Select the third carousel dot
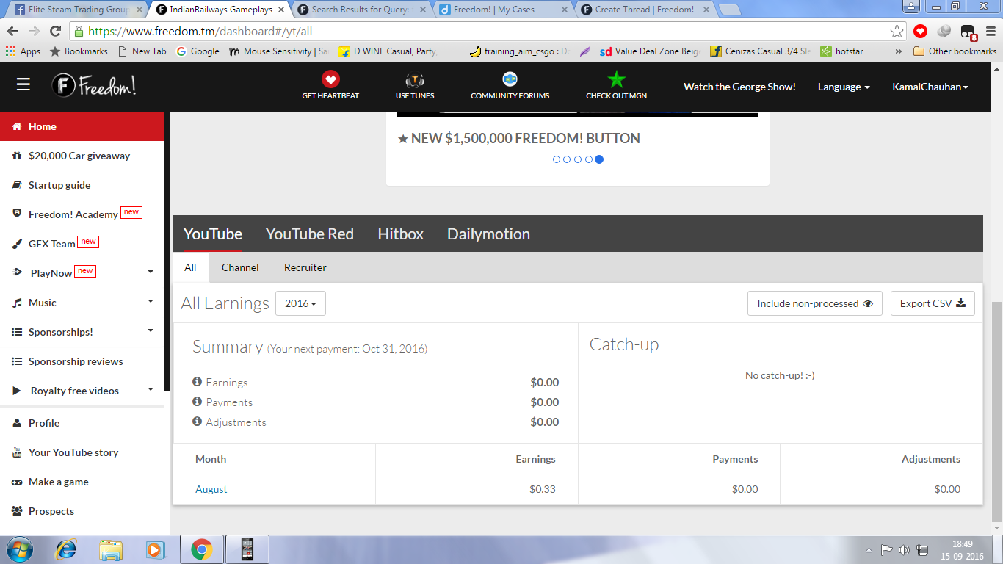This screenshot has width=1003, height=564. 578,159
